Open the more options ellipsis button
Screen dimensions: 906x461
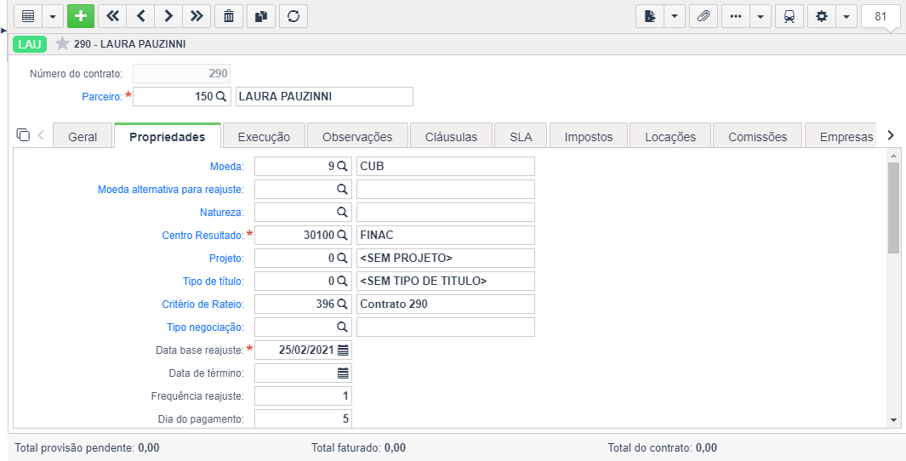tap(736, 16)
